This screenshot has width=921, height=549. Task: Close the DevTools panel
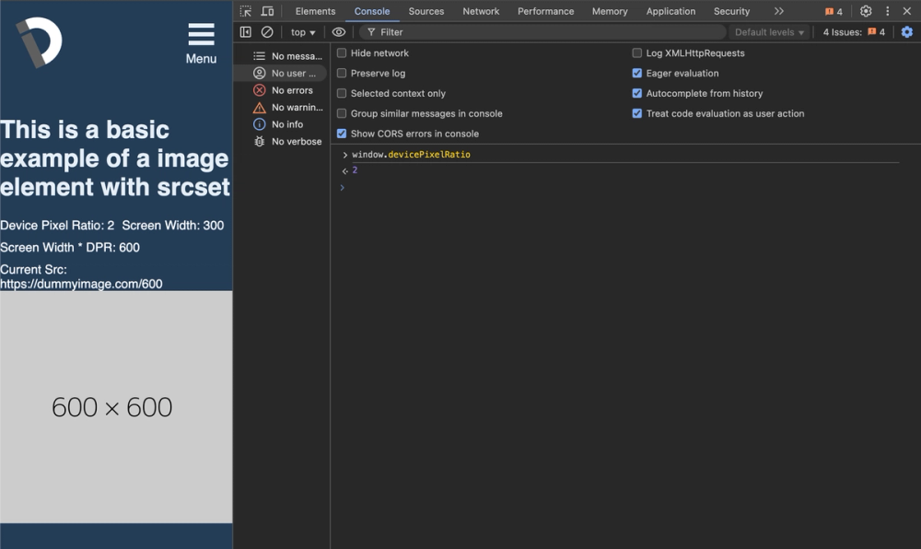coord(907,11)
